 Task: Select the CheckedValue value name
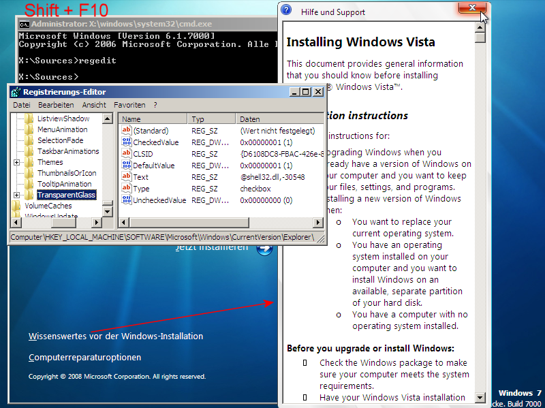(x=156, y=142)
